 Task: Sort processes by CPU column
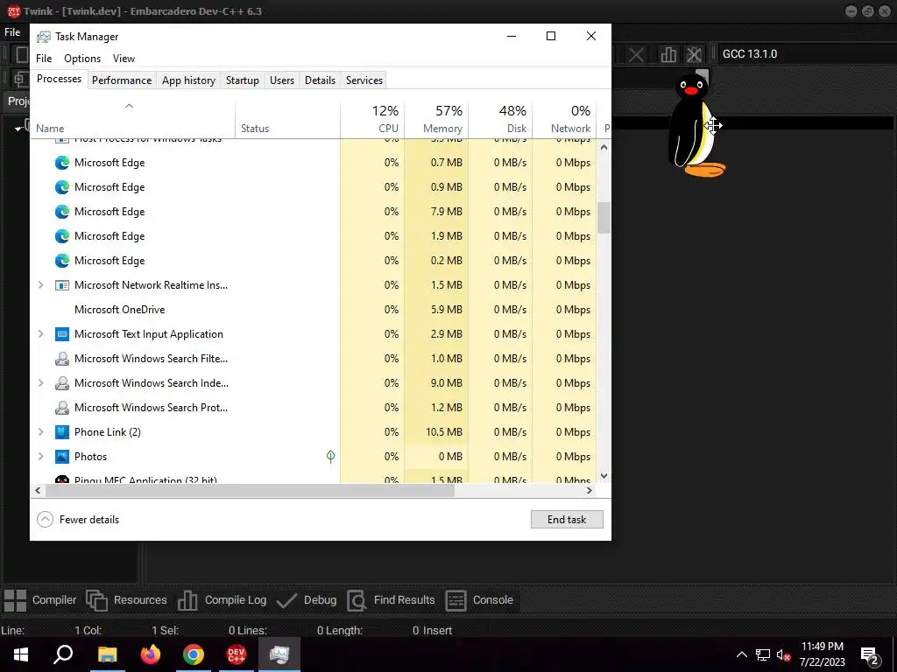[x=372, y=119]
